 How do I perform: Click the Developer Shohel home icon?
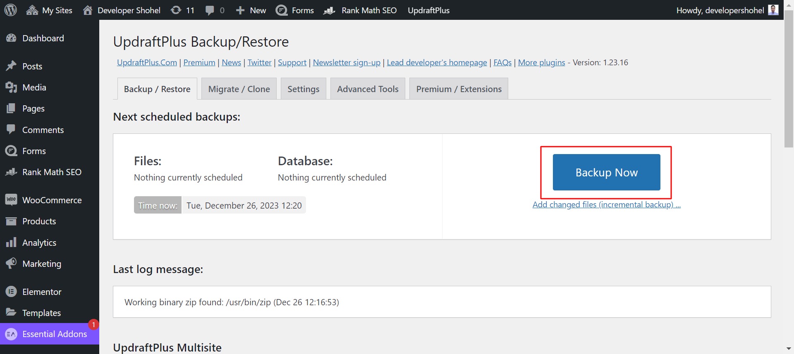click(x=88, y=10)
